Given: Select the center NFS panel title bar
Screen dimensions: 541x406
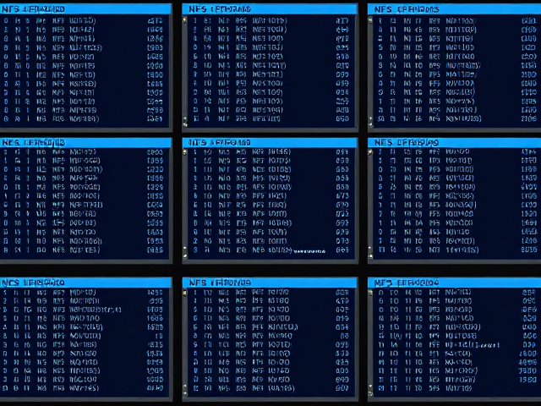Looking at the screenshot, I should [x=270, y=143].
